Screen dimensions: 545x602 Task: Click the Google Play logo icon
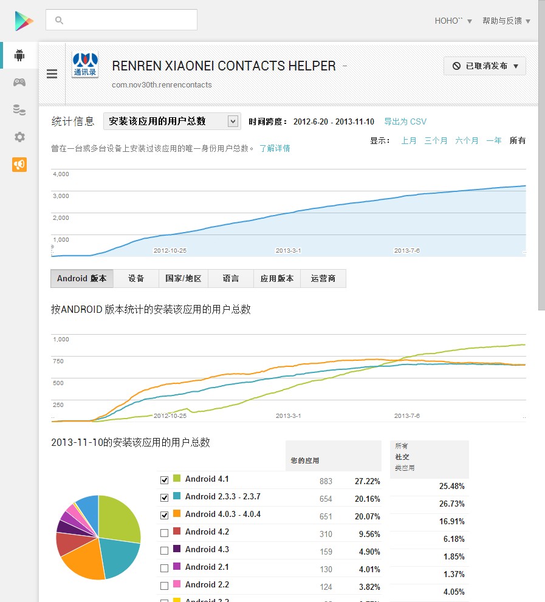pos(24,21)
